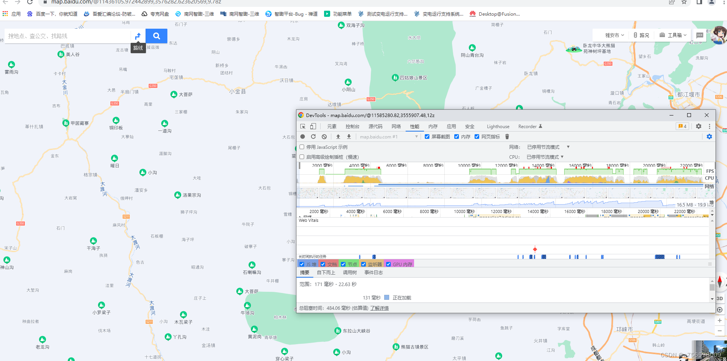This screenshot has height=361, width=727.
Task: Click the 四姑娘山景区 map marker
Action: [x=395, y=78]
